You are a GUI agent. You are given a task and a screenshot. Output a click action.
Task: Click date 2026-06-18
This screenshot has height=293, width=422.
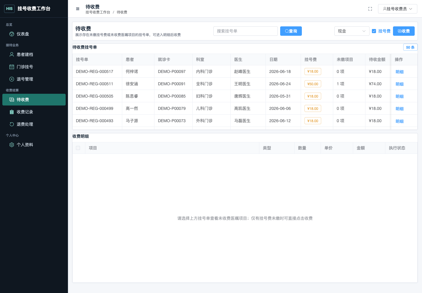pyautogui.click(x=280, y=71)
